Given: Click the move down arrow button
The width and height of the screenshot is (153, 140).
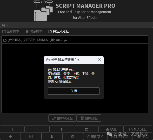Looking at the screenshot, I should [x=37, y=129].
